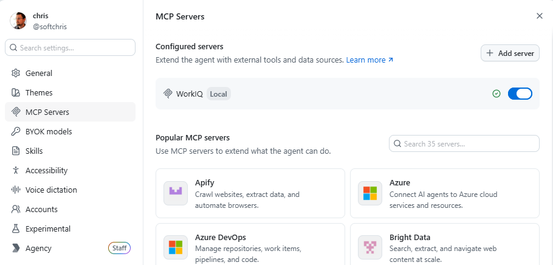Click the Bright Data logo icon
The image size is (553, 265).
(x=370, y=247)
